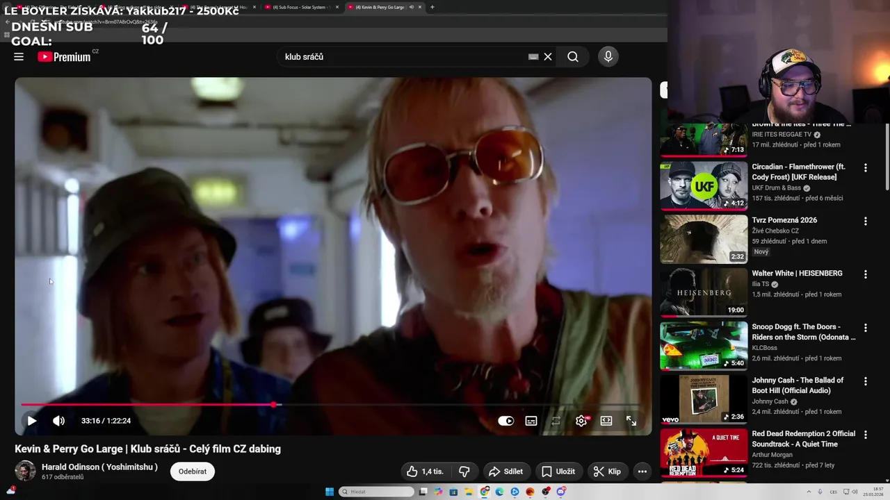This screenshot has height=500, width=890.
Task: Open Johnny Cash Boot Hill thumbnail
Action: tap(704, 399)
